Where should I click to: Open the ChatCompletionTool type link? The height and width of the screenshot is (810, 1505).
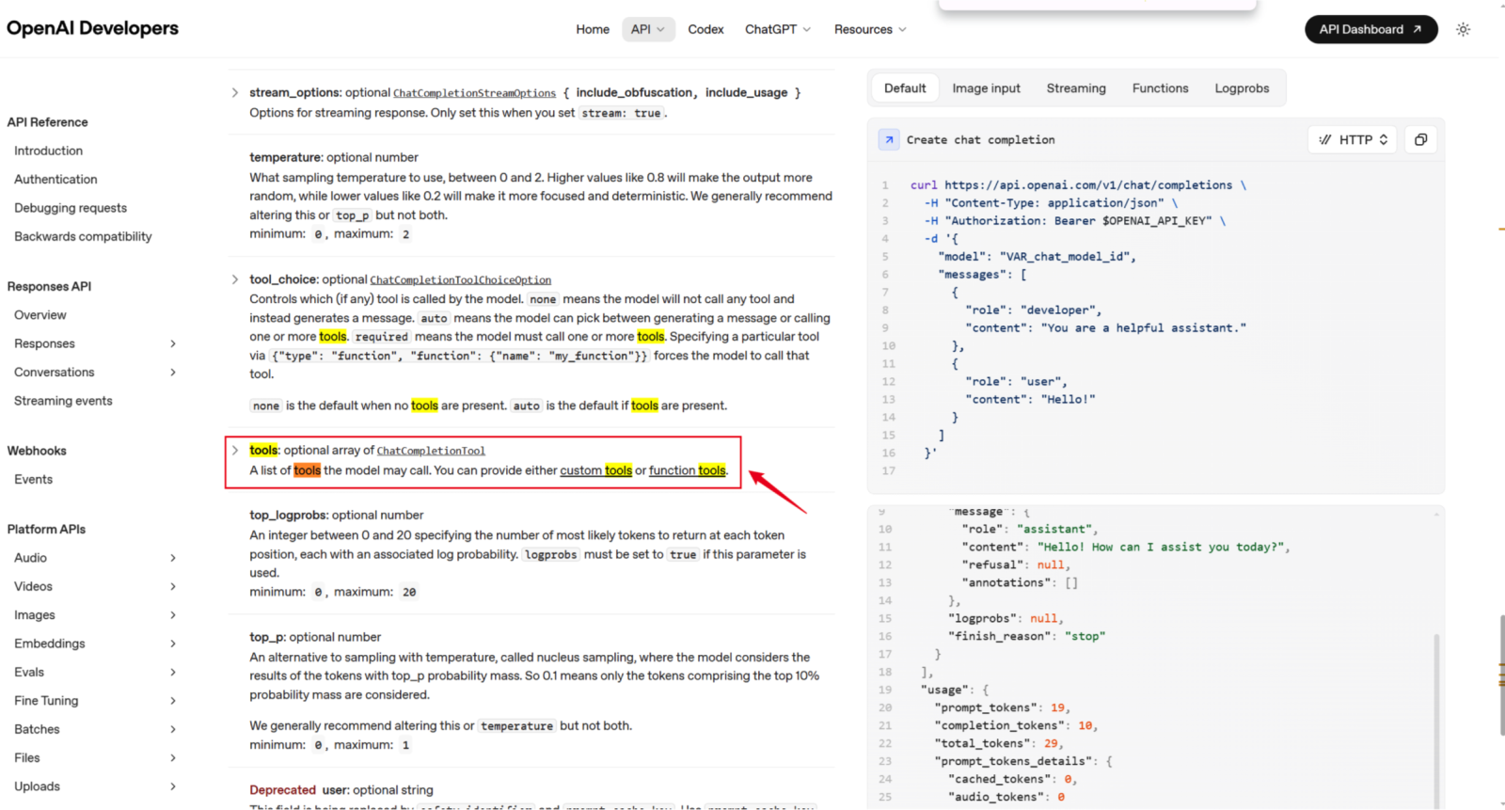[431, 451]
